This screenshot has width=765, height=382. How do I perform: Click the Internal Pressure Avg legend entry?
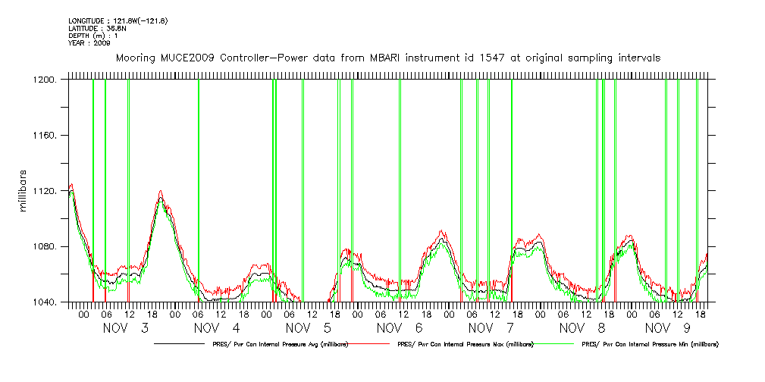(x=277, y=344)
